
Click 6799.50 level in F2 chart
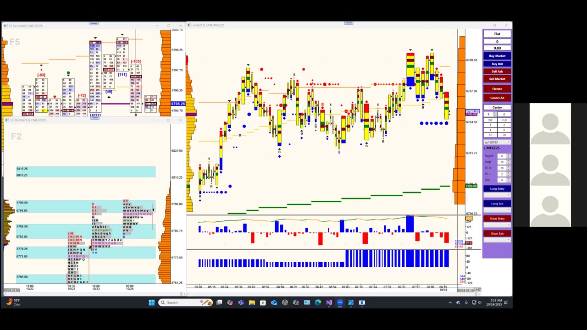pyautogui.click(x=22, y=203)
